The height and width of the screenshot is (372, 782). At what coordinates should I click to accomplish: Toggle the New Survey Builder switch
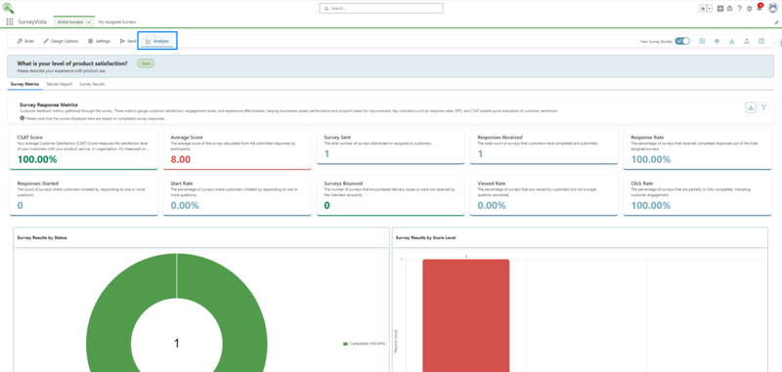(682, 41)
